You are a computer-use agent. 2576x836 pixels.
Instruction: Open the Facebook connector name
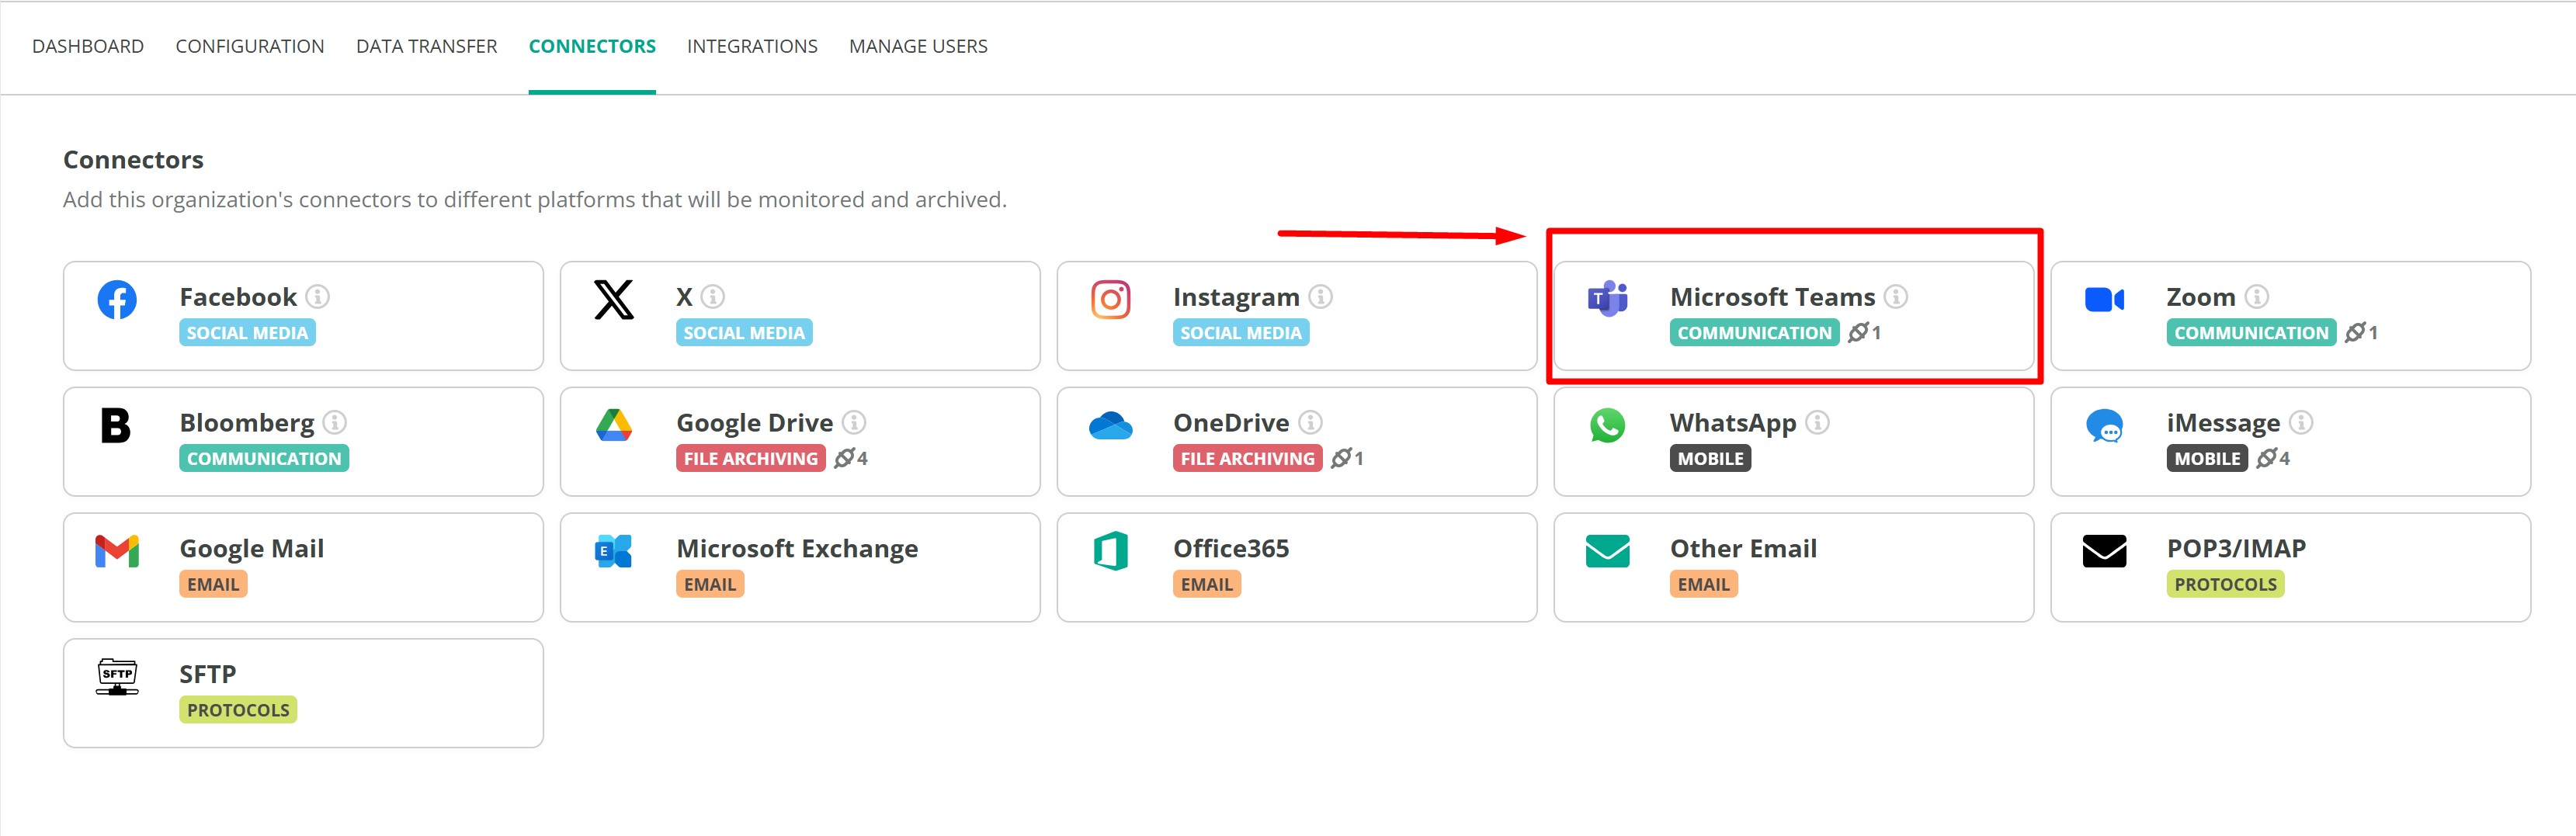238,297
